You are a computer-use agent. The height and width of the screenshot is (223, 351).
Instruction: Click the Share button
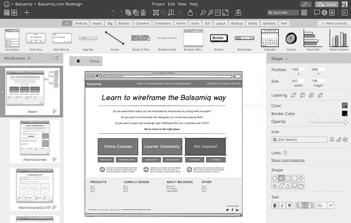click(x=327, y=4)
